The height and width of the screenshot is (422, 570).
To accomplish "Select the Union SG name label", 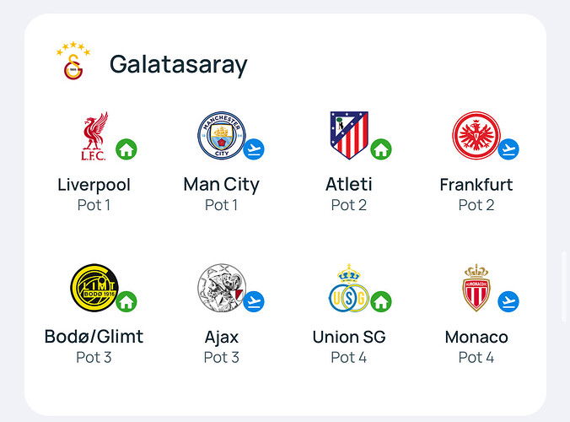I will (x=349, y=337).
